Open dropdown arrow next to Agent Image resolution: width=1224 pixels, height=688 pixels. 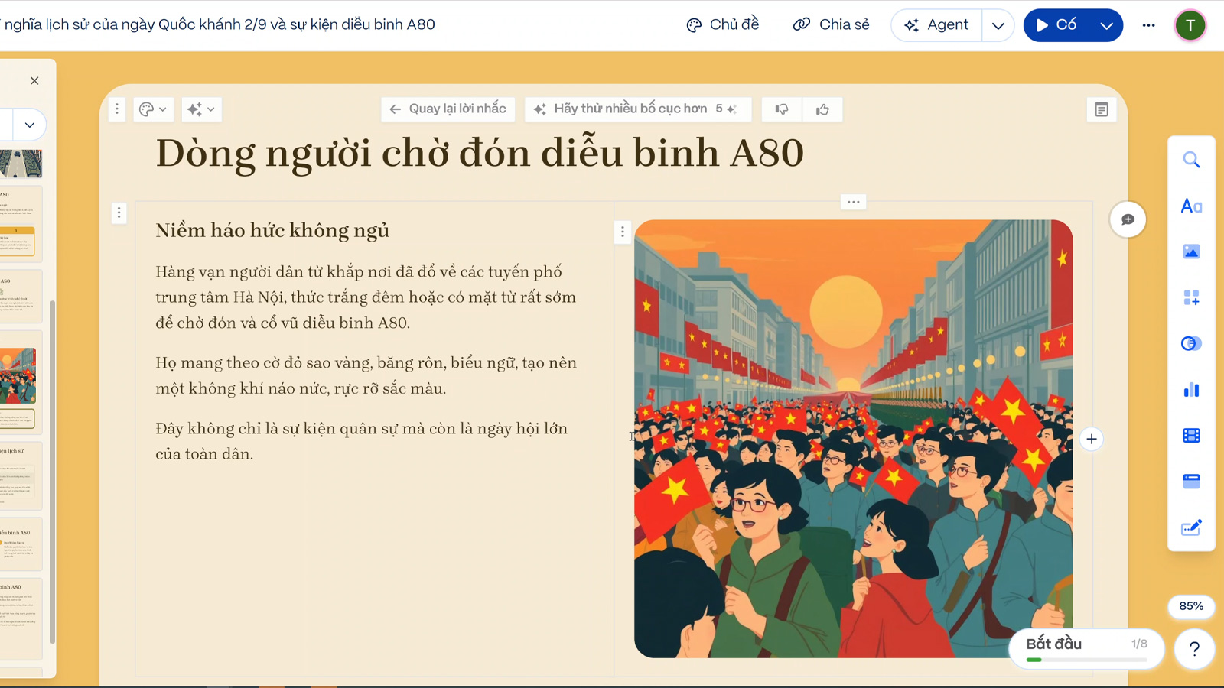pos(998,25)
